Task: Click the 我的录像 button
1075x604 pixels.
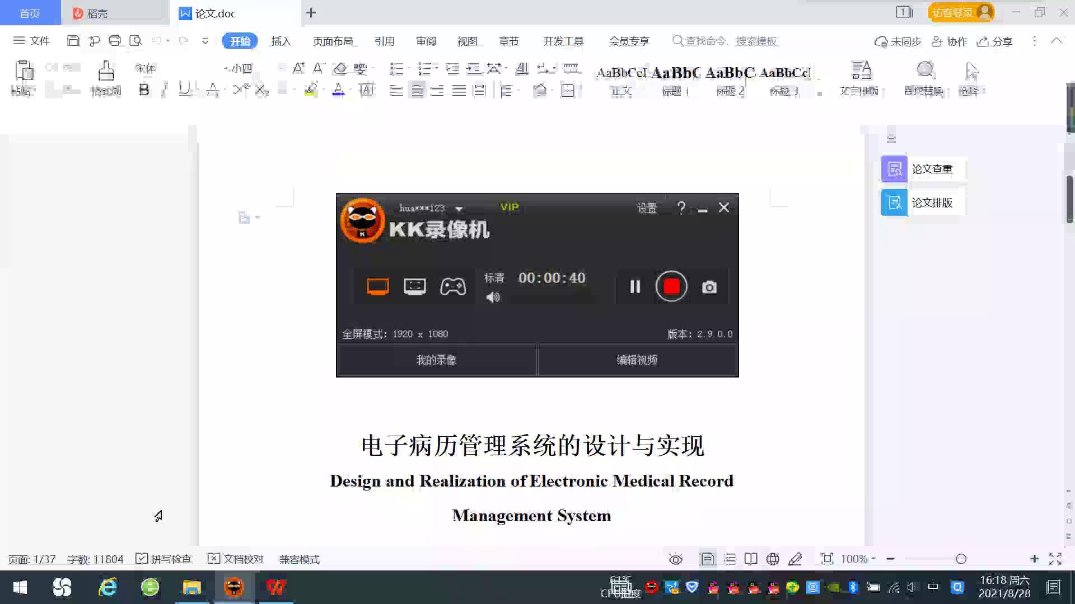Action: point(436,360)
